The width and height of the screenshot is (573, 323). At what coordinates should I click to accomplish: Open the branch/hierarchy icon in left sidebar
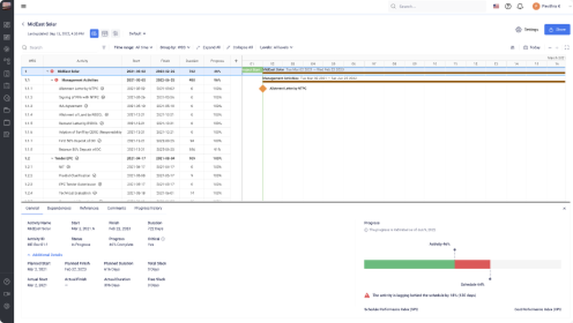click(6, 61)
